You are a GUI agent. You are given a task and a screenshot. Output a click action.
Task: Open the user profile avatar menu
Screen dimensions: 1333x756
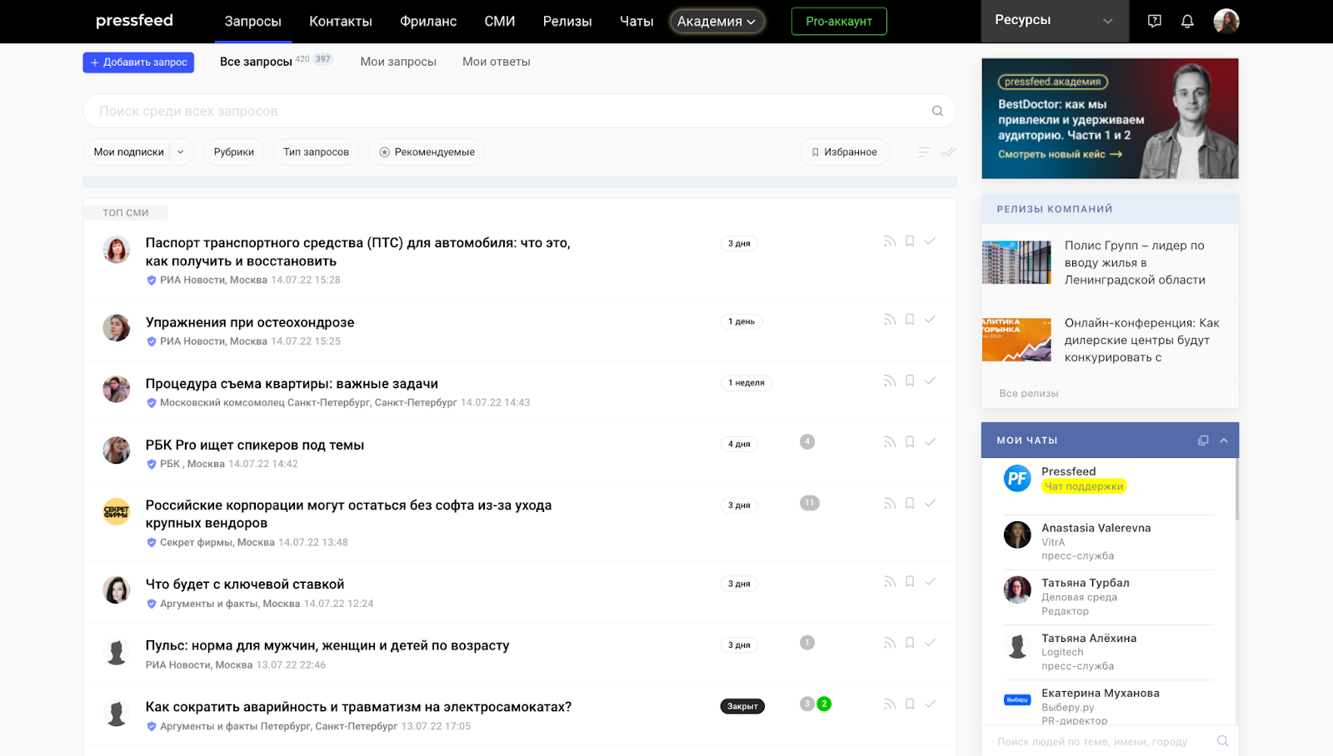point(1226,21)
